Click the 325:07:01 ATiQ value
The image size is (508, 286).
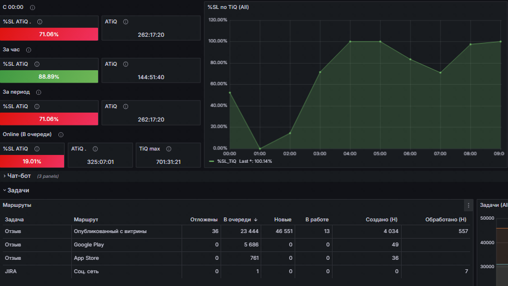pos(100,162)
